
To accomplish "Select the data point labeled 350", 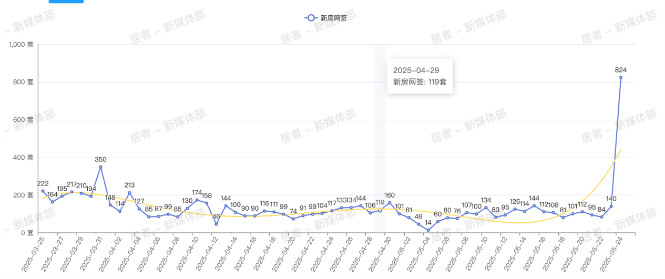I will click(100, 167).
